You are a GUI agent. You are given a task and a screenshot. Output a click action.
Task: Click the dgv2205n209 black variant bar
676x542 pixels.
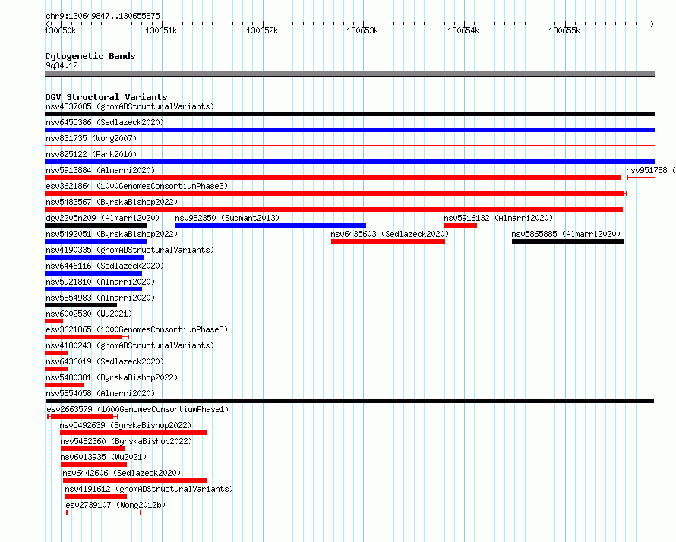coord(96,225)
